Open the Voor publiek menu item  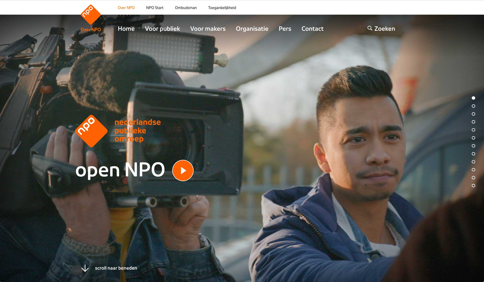pos(162,29)
